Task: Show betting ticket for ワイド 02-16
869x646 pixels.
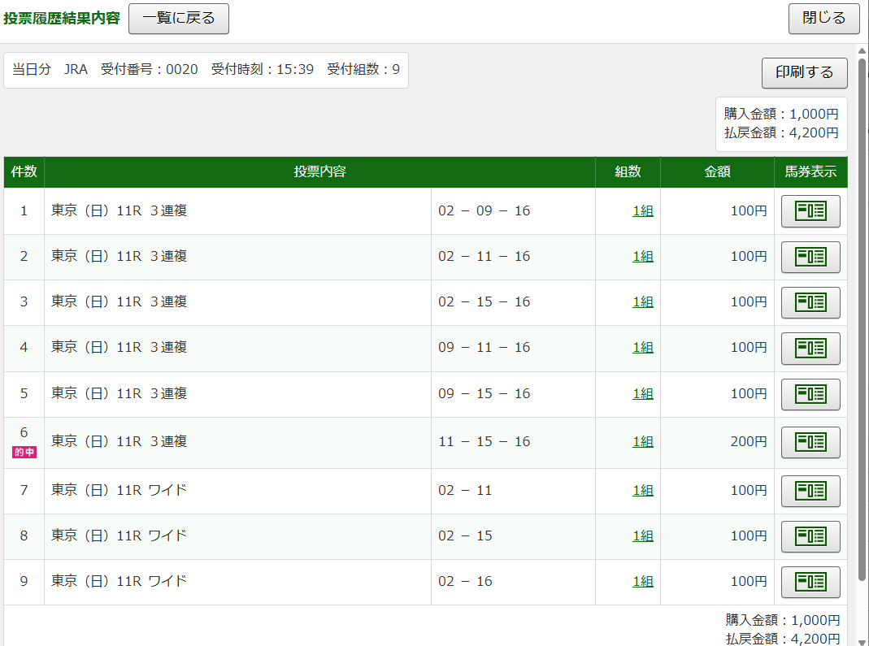Action: (x=810, y=582)
